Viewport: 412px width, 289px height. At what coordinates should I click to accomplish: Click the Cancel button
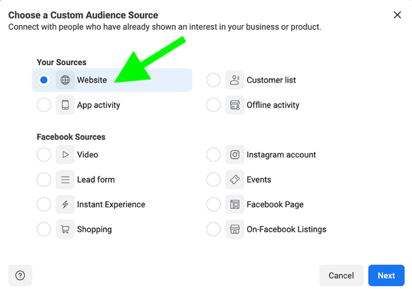pos(341,275)
